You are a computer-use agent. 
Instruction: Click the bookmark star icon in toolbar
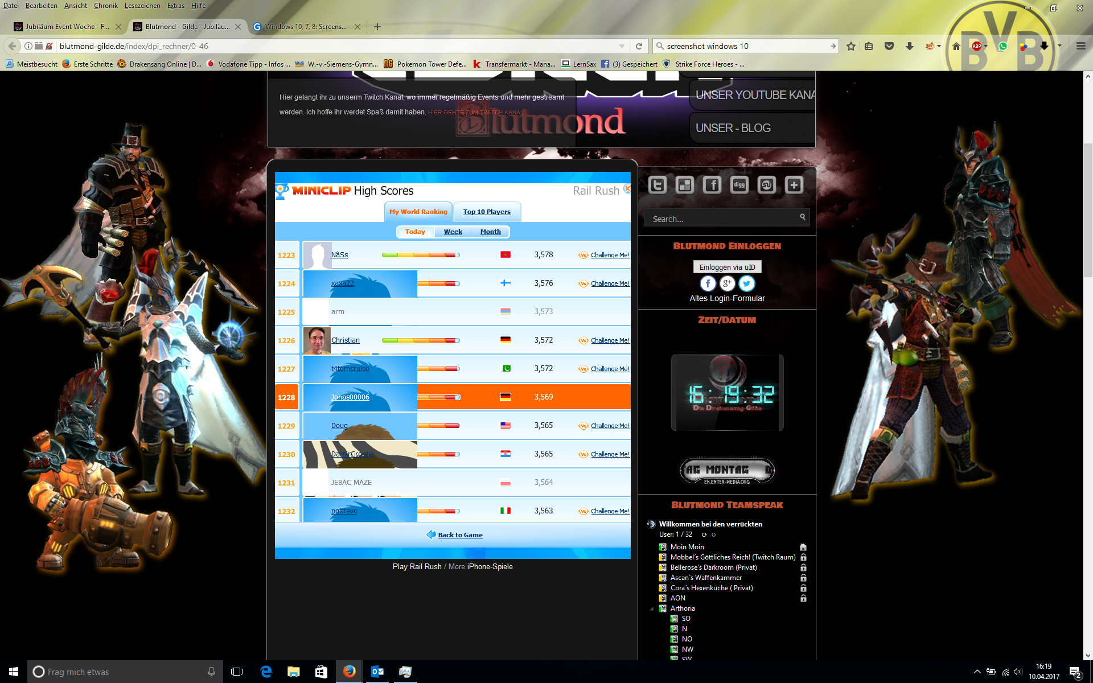click(x=850, y=46)
